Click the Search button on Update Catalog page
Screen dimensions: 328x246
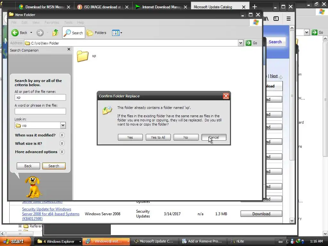point(275,42)
